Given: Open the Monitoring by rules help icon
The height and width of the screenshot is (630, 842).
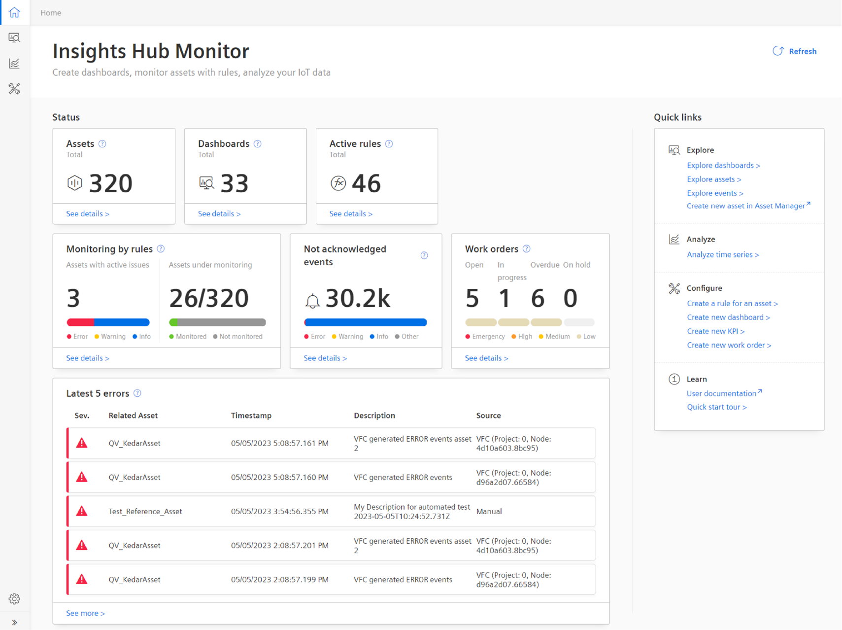Looking at the screenshot, I should pos(161,249).
